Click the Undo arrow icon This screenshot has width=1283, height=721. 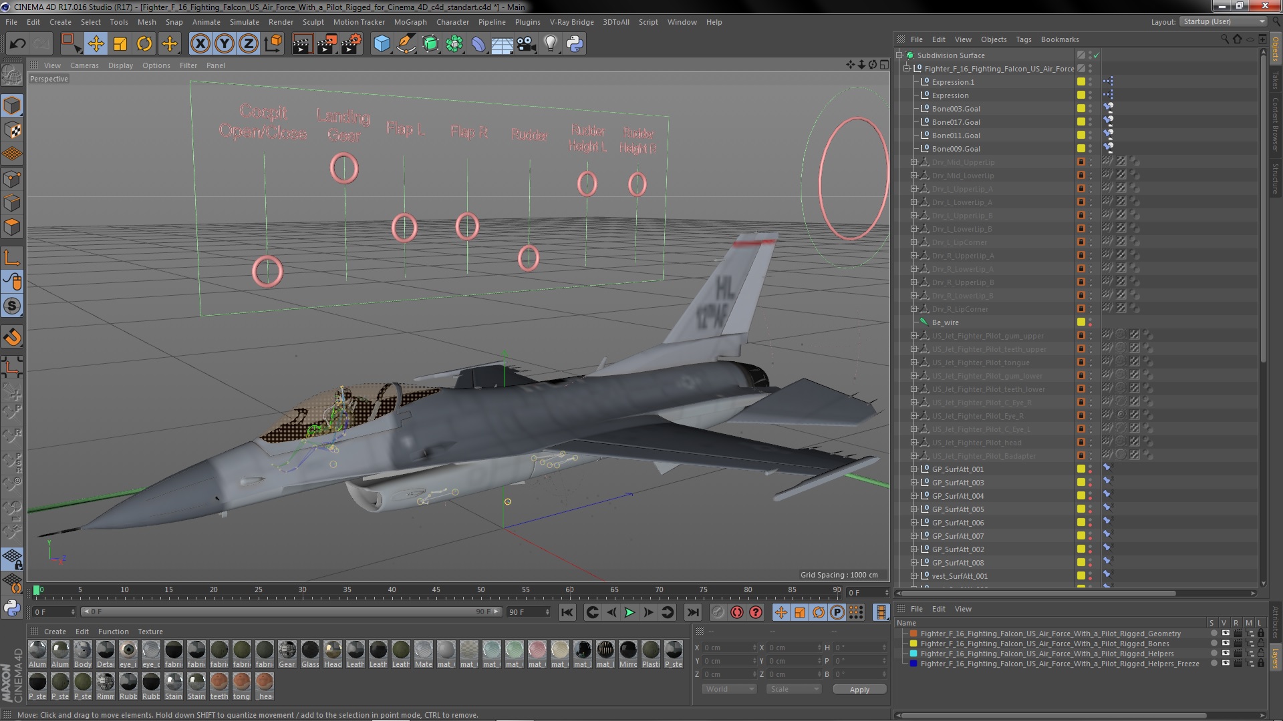tap(17, 44)
